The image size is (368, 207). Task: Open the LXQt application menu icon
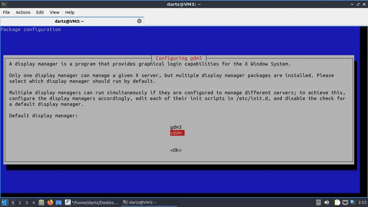click(4, 202)
